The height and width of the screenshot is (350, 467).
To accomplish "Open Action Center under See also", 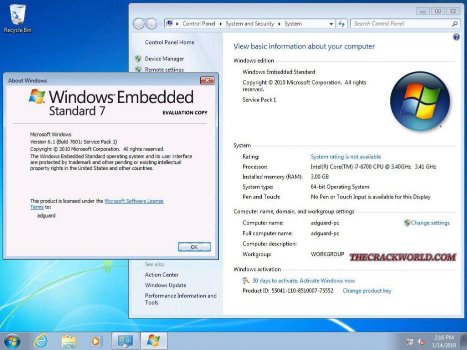I will point(162,274).
